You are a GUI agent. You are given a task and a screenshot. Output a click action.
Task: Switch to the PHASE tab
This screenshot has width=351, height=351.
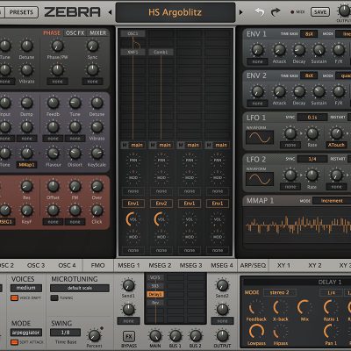click(x=52, y=33)
